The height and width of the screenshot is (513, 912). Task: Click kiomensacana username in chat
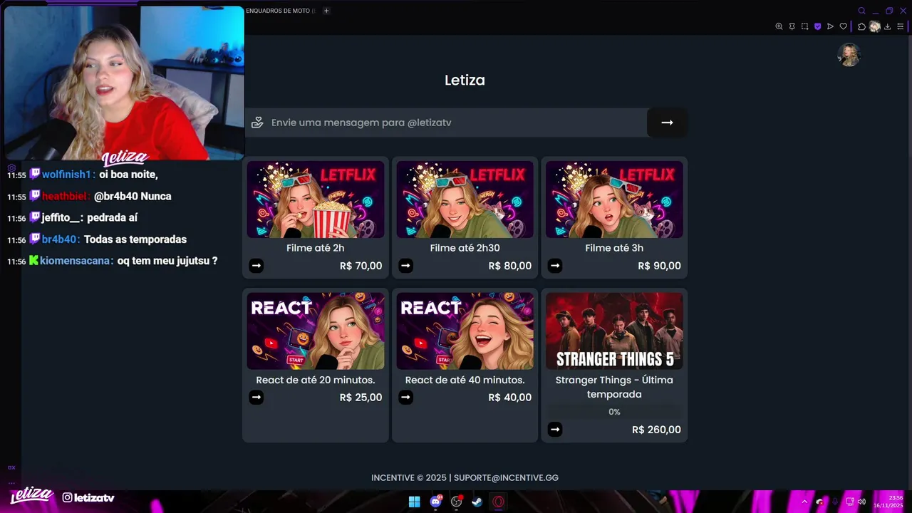(x=75, y=261)
